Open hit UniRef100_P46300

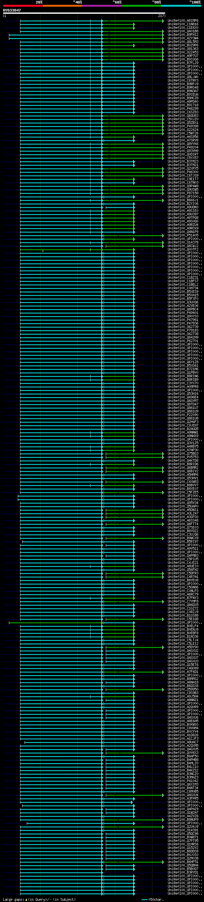183,172
